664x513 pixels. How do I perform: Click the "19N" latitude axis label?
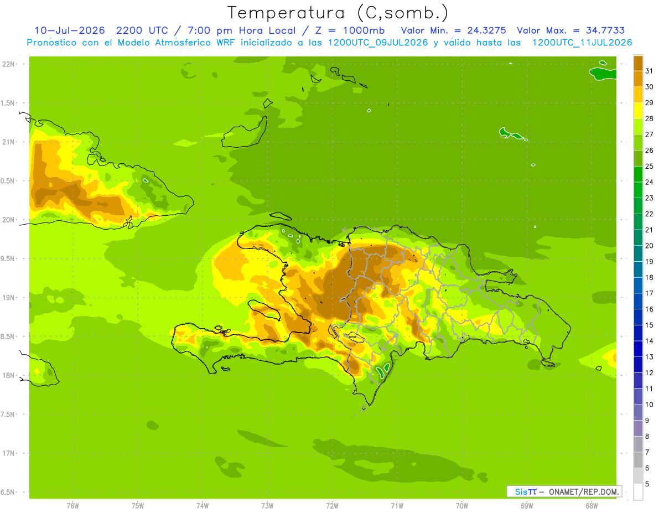(x=8, y=298)
